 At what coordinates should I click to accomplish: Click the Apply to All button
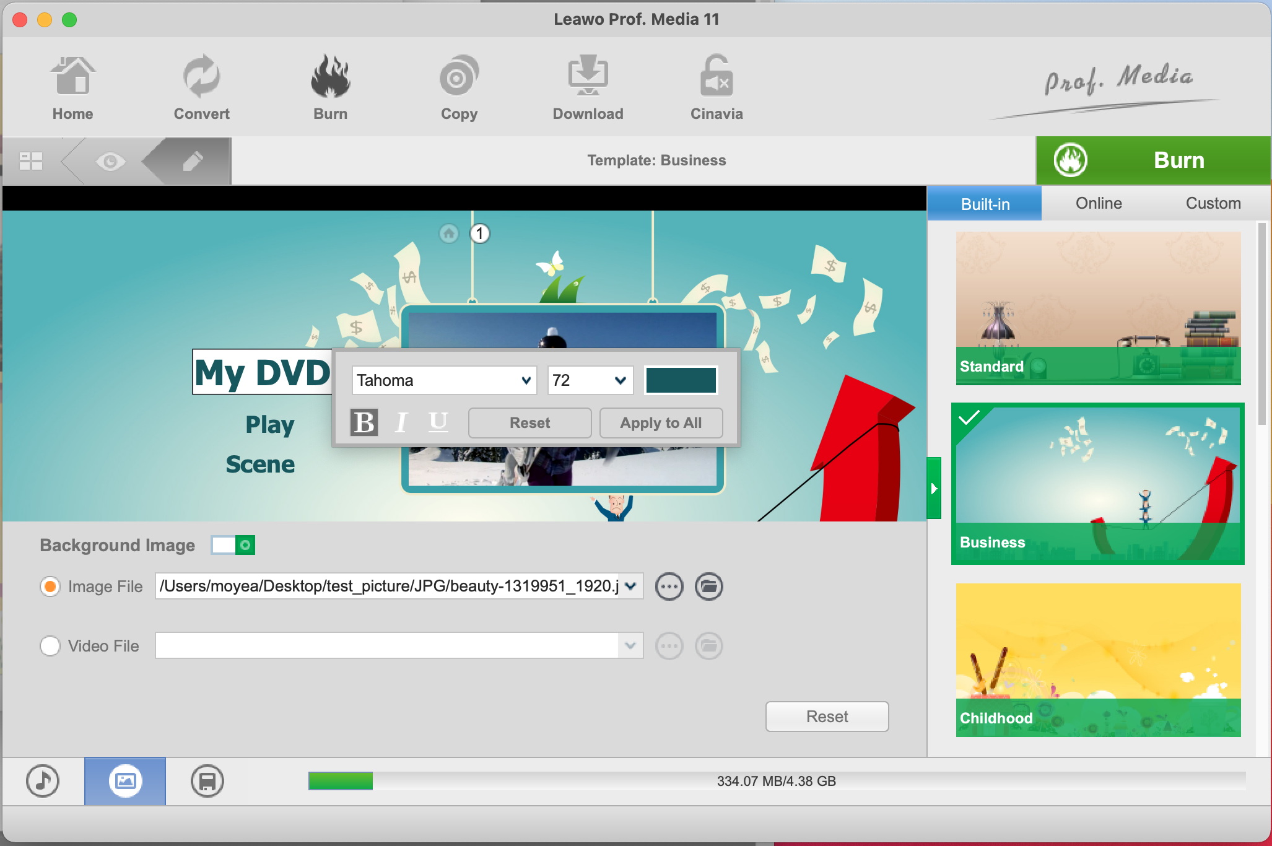(661, 423)
